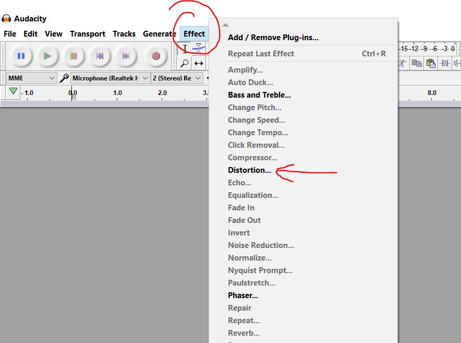Viewport: 461px width, 343px height.
Task: Click the Stop transport button
Action: (x=74, y=56)
